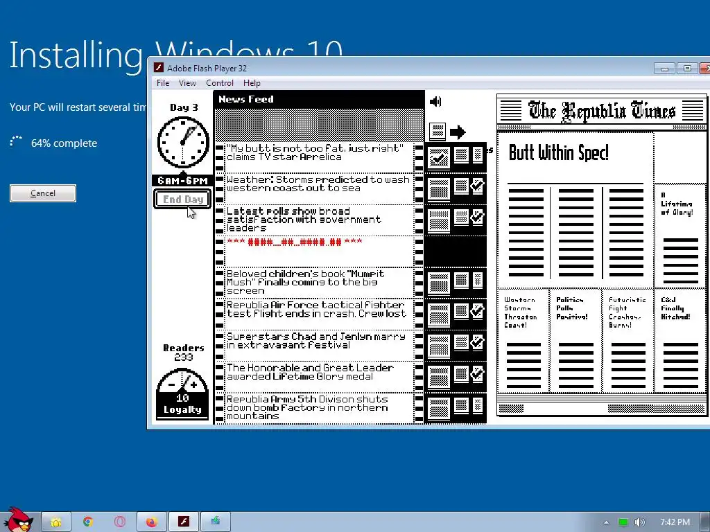Select the 'Politics Polls Positive!' article
This screenshot has width=710, height=532.
click(575, 341)
